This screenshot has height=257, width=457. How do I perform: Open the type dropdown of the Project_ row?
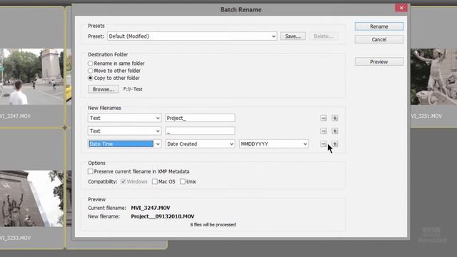click(x=124, y=118)
